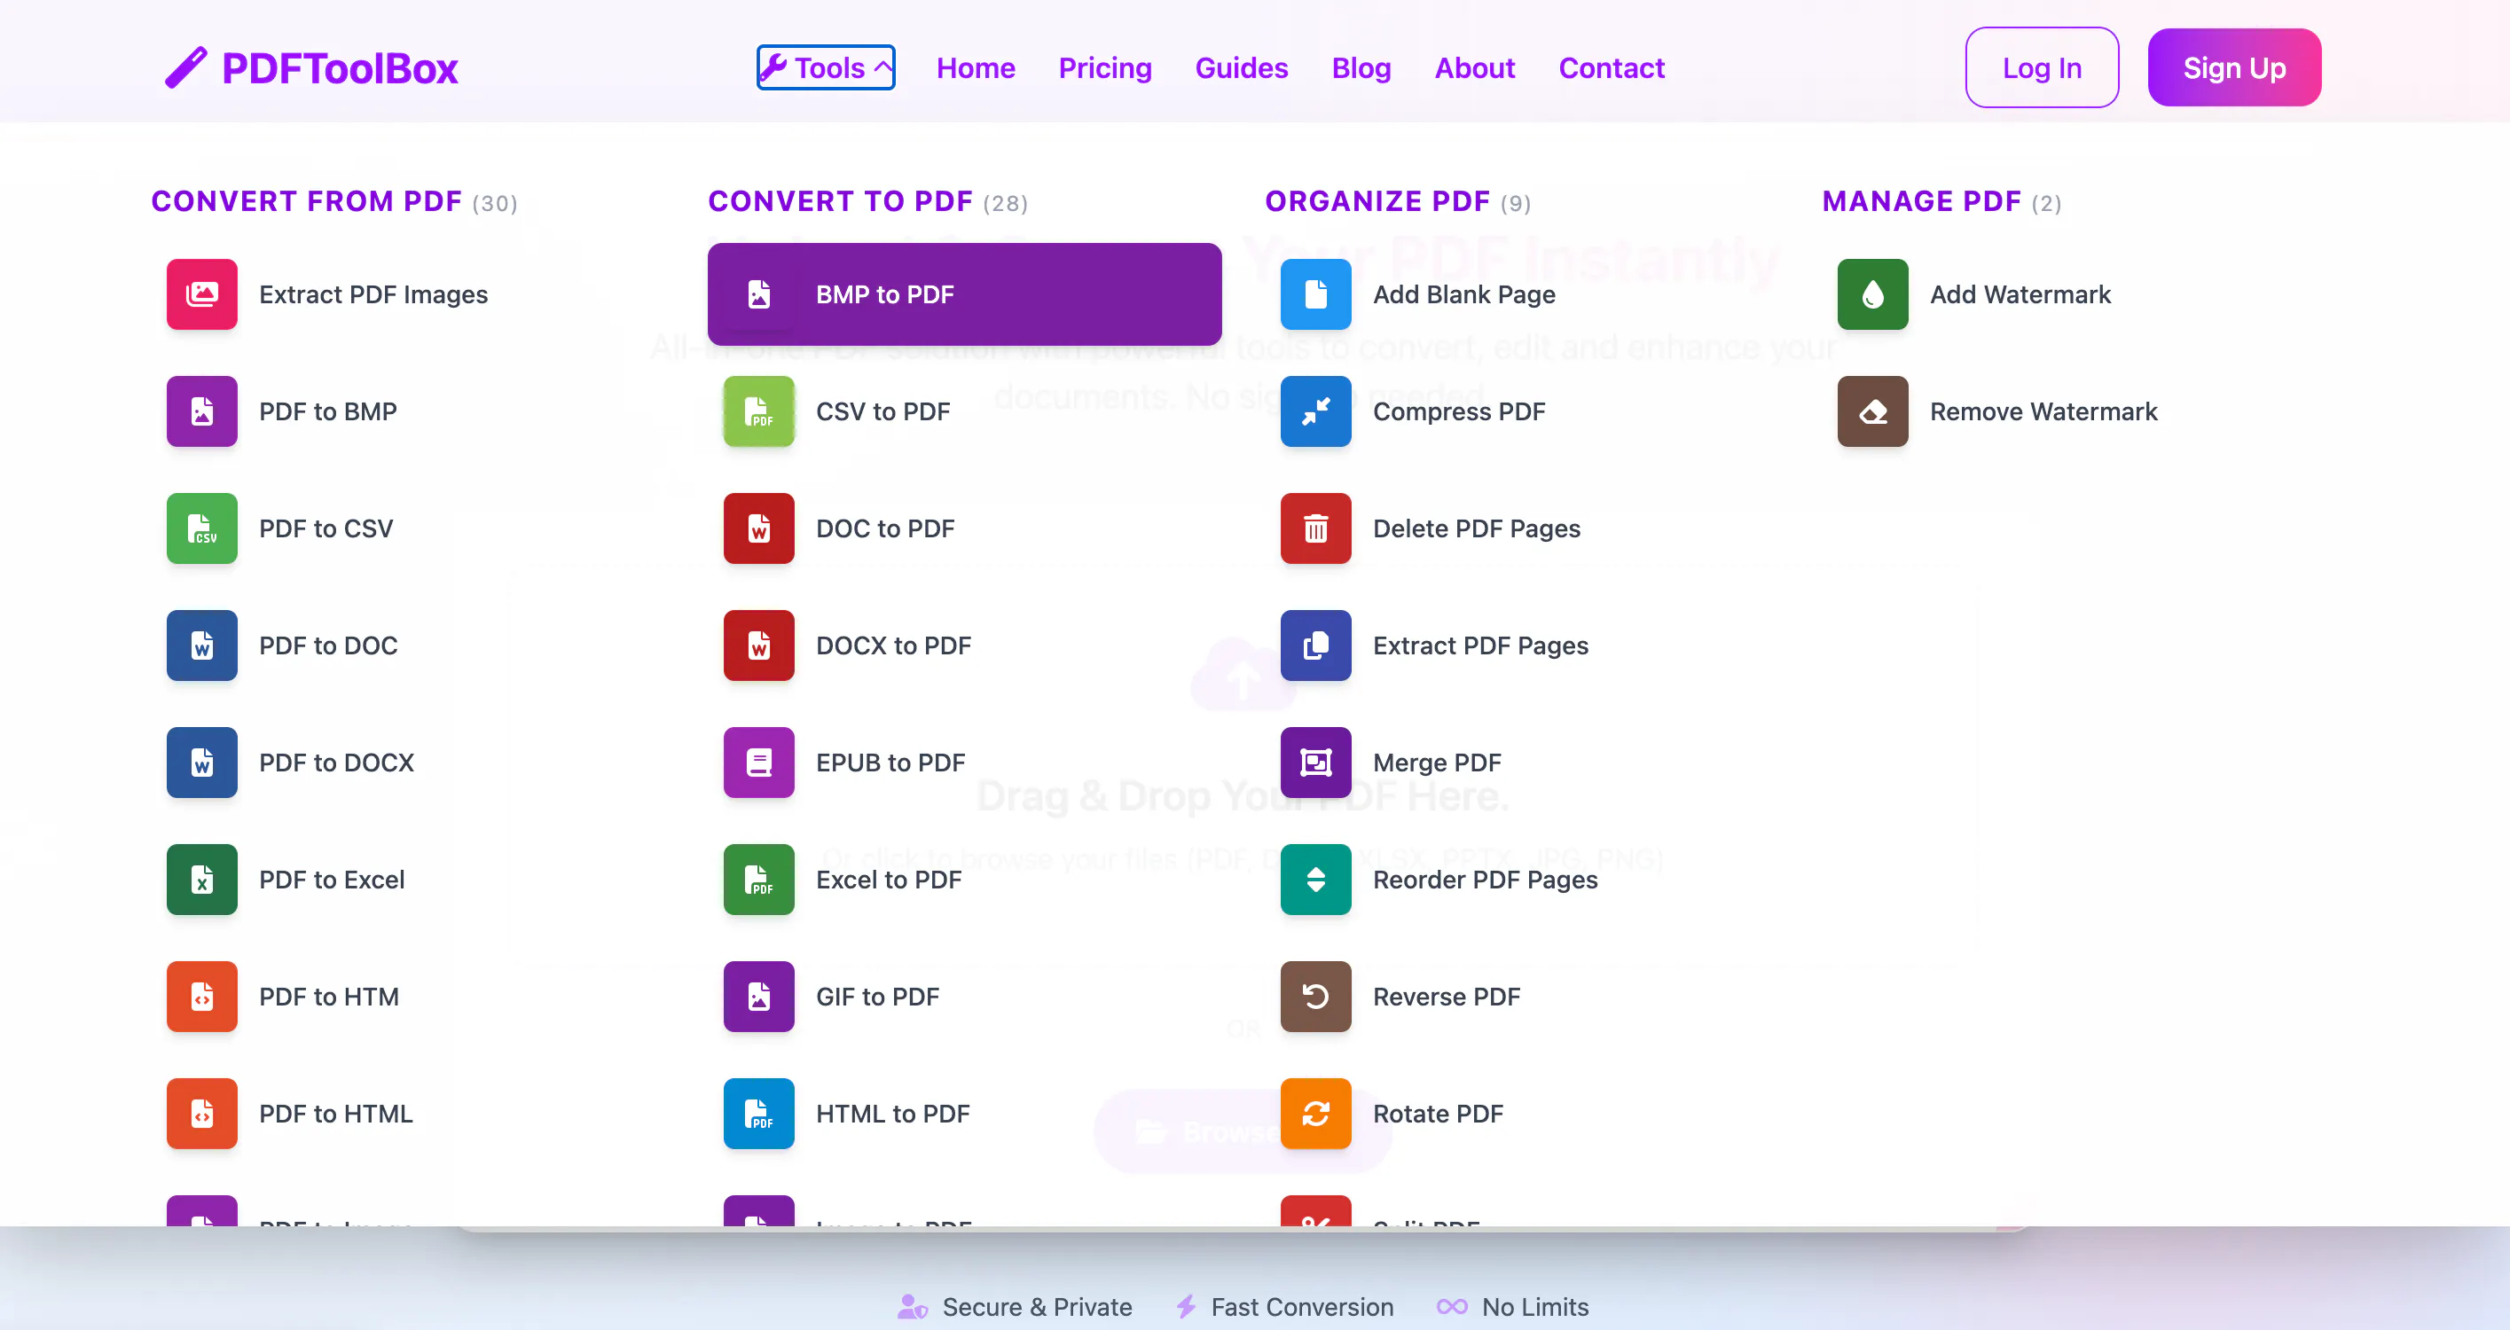The width and height of the screenshot is (2510, 1330).
Task: Click the GIF to PDF image icon
Action: [759, 996]
